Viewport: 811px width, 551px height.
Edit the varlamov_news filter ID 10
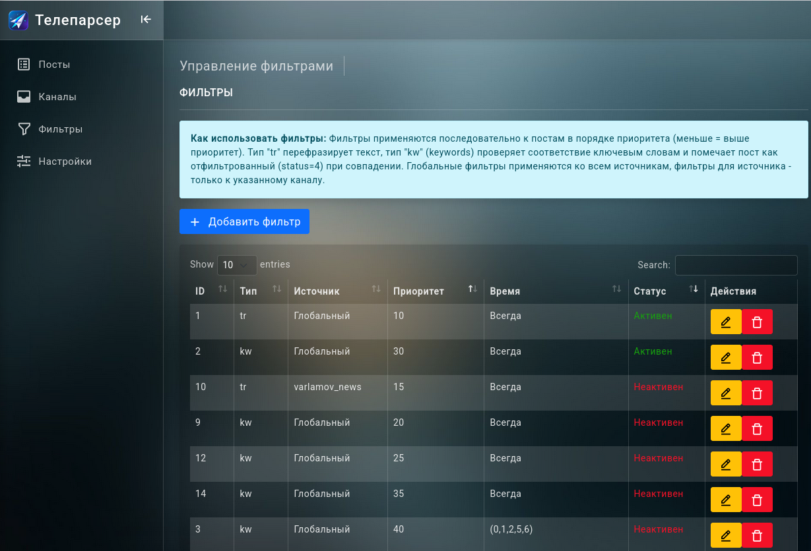click(x=726, y=393)
